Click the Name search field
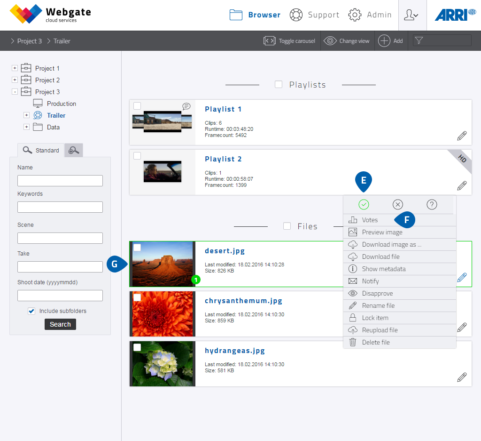481x441 pixels. tap(60, 181)
